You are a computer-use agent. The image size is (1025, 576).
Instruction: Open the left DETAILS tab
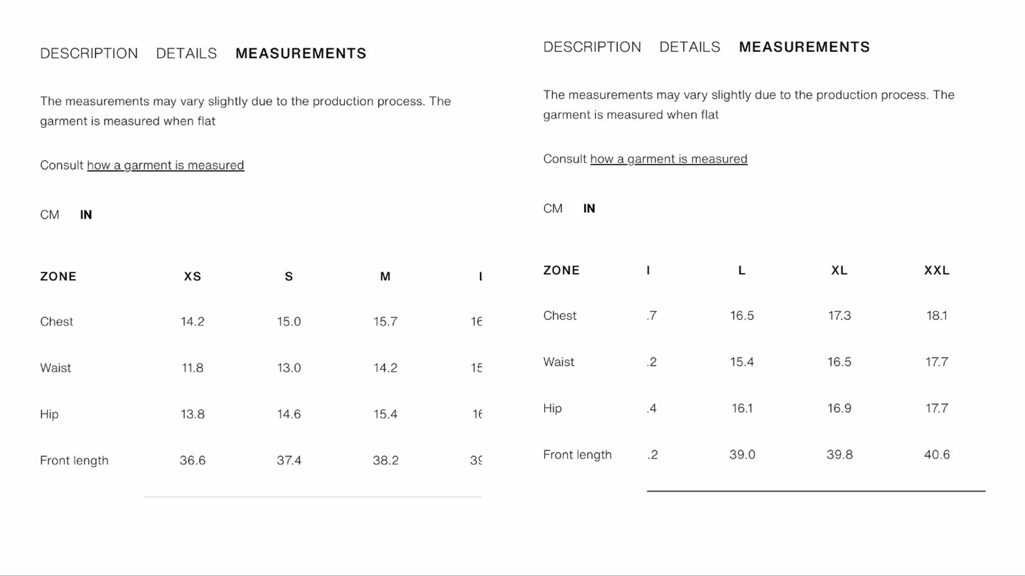pyautogui.click(x=186, y=53)
